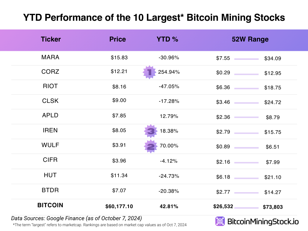The width and height of the screenshot is (308, 231).
Task: Click the Google Finance data sources note
Action: 76,218
